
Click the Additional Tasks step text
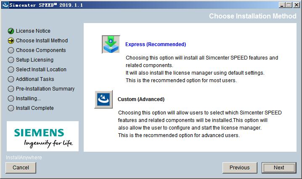pos(35,79)
